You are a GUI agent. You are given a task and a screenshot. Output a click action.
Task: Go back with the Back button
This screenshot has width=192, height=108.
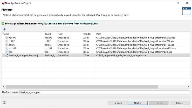pos(118,103)
